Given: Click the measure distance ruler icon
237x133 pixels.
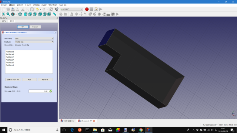Looking at the screenshot, I should tap(54, 14).
